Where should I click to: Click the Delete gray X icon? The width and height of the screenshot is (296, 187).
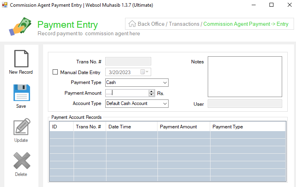point(22,160)
